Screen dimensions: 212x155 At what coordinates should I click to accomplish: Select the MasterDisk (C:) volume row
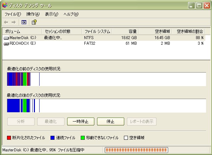pos(104,38)
